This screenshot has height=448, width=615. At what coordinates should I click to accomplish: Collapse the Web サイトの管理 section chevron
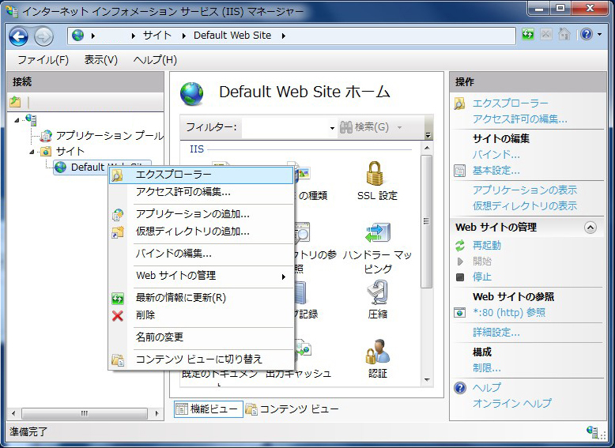coord(590,228)
